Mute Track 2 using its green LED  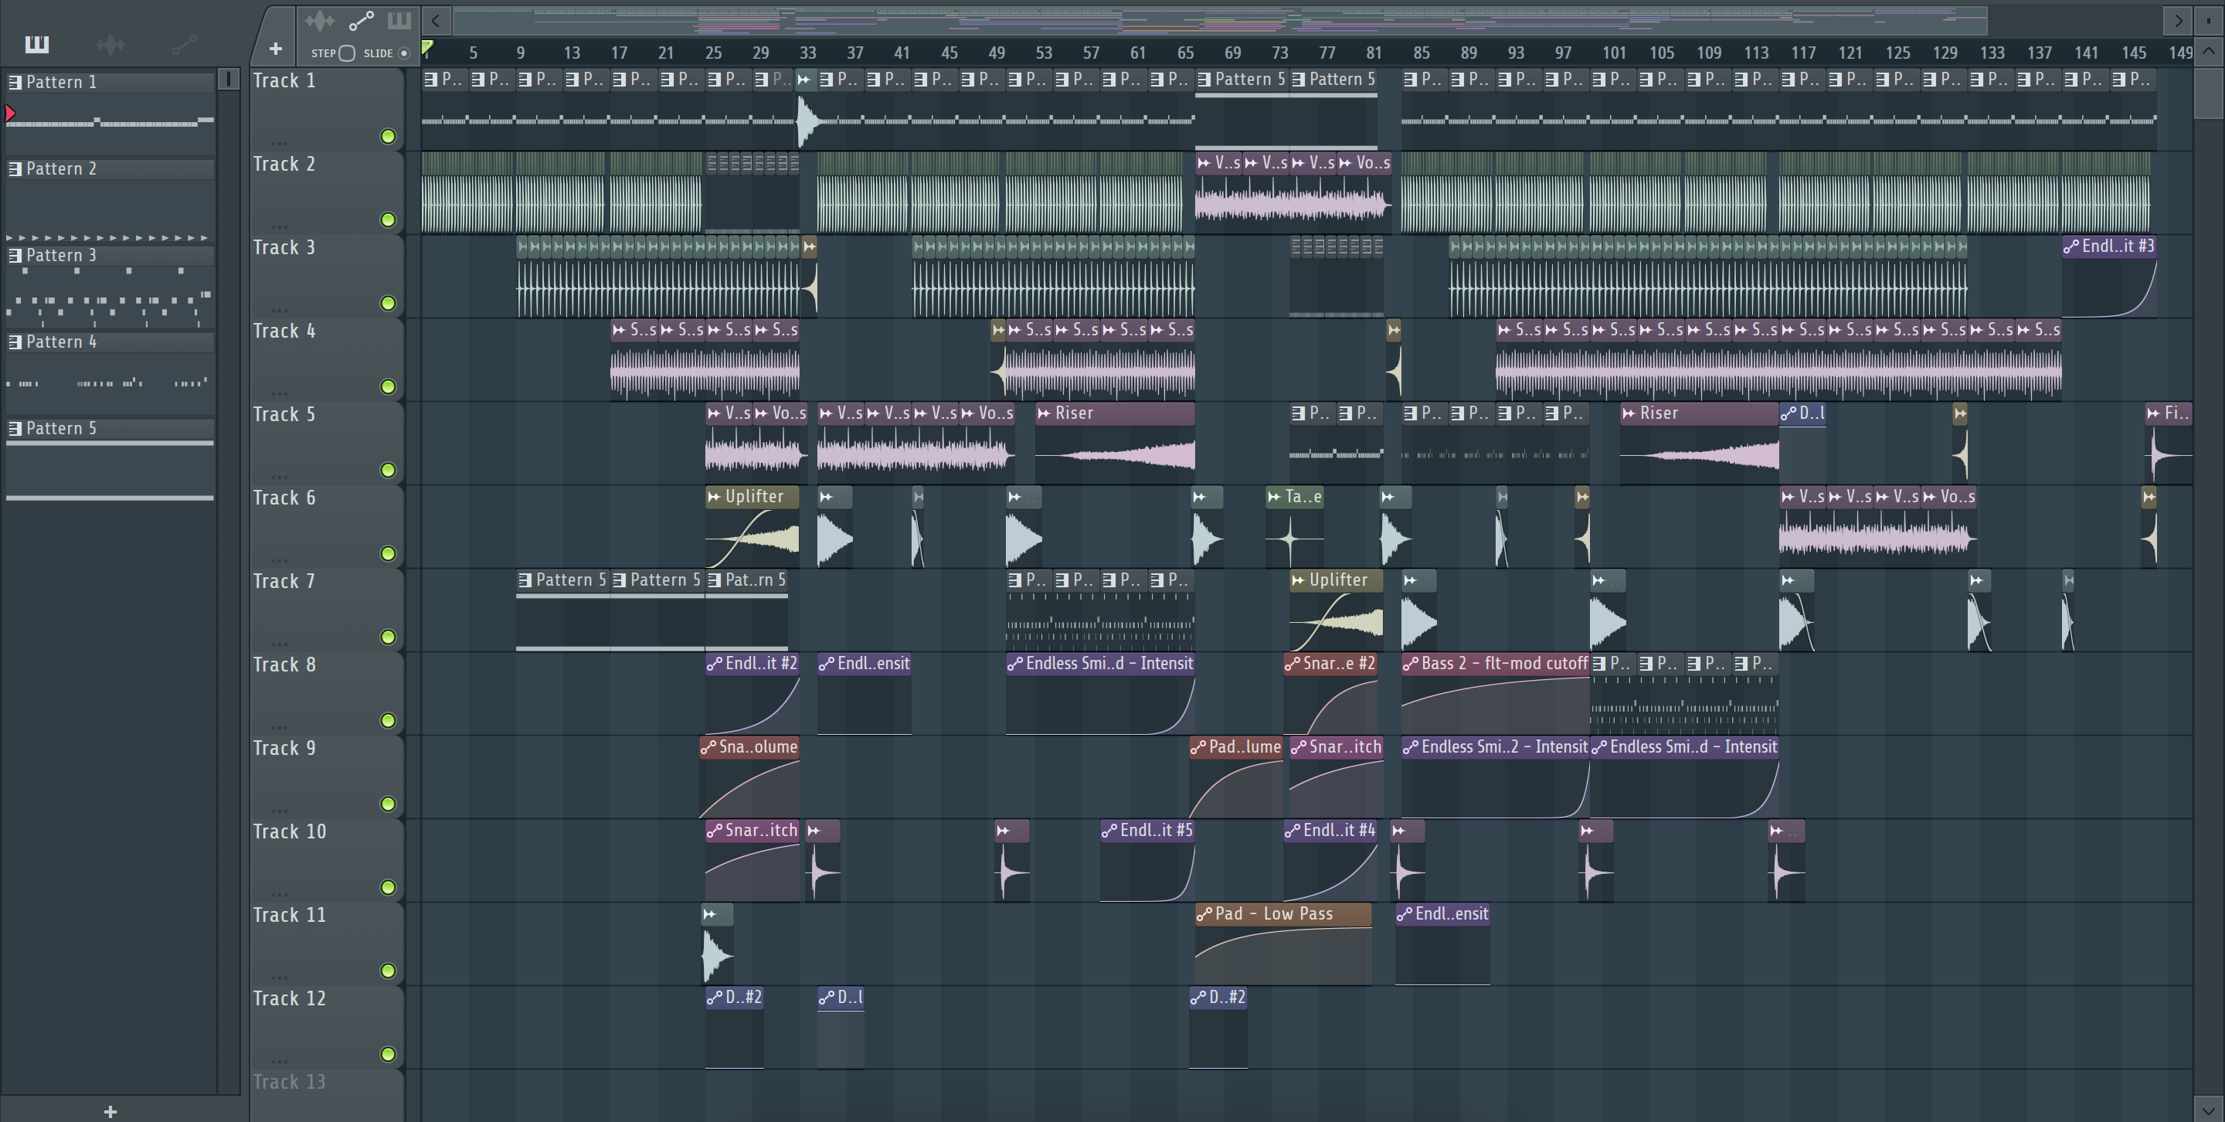click(x=389, y=220)
